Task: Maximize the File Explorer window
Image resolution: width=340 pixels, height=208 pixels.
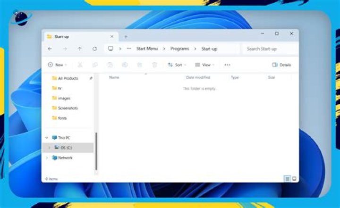Action: point(277,33)
